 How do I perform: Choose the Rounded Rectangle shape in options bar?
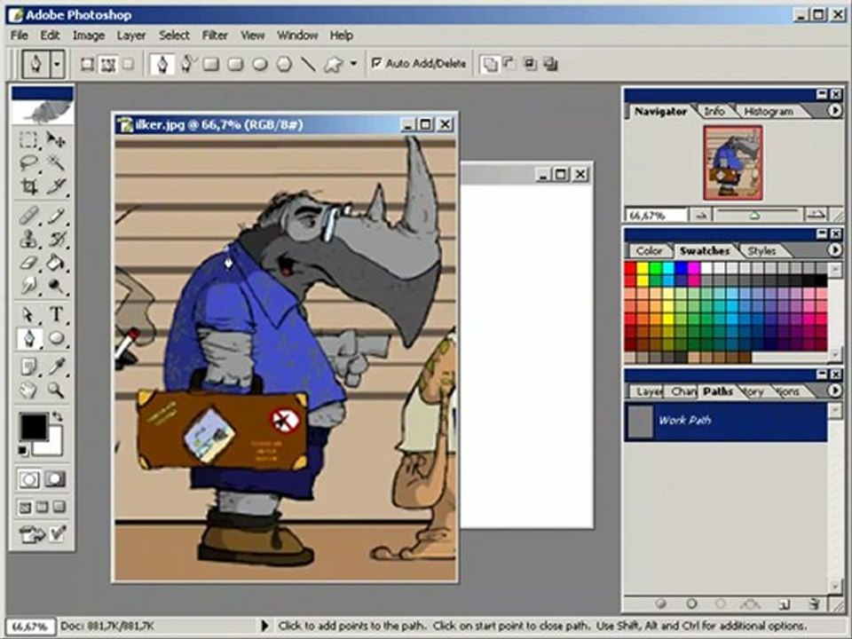[235, 65]
